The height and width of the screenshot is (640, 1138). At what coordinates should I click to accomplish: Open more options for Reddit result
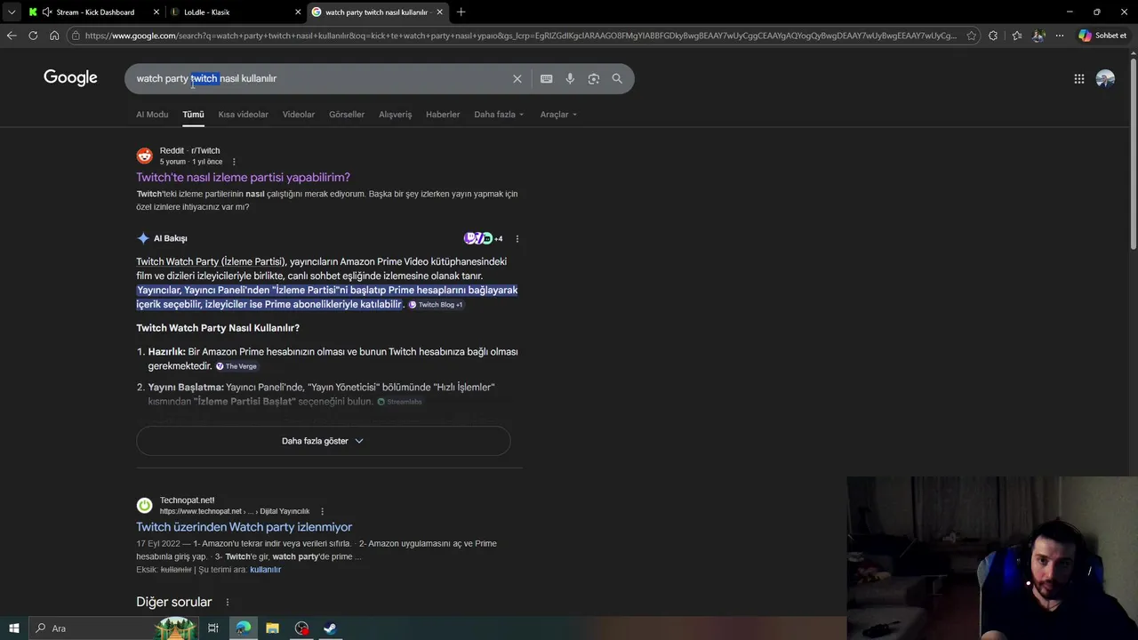point(234,162)
